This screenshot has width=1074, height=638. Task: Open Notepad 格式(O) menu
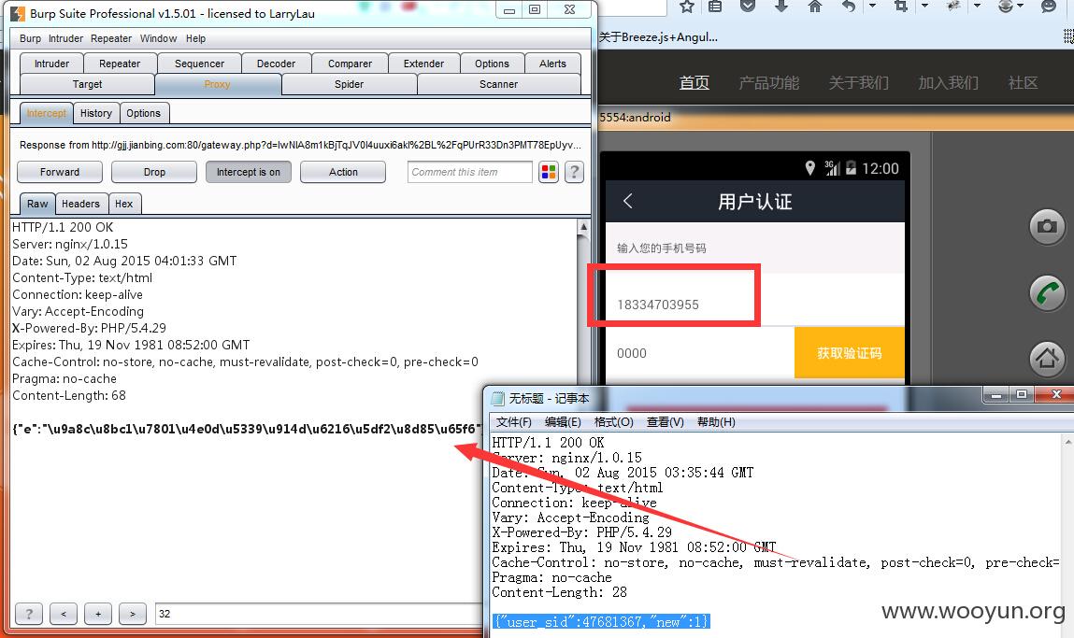[614, 421]
